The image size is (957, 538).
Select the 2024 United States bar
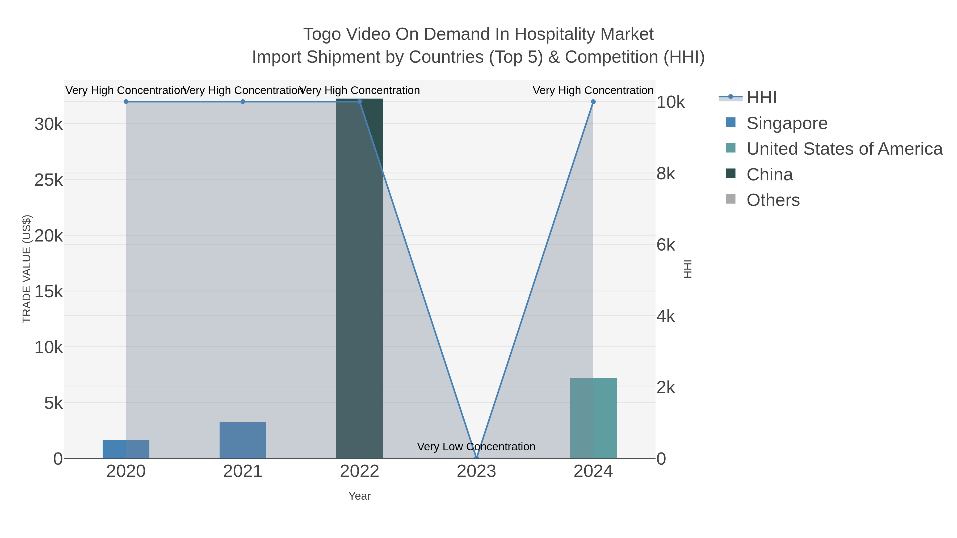(593, 418)
